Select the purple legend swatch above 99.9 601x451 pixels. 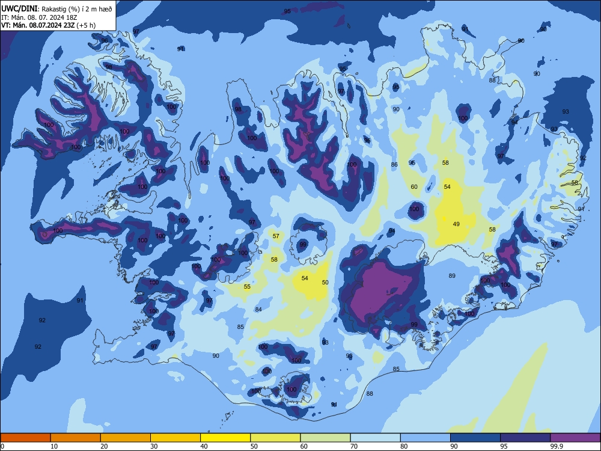[x=575, y=438]
